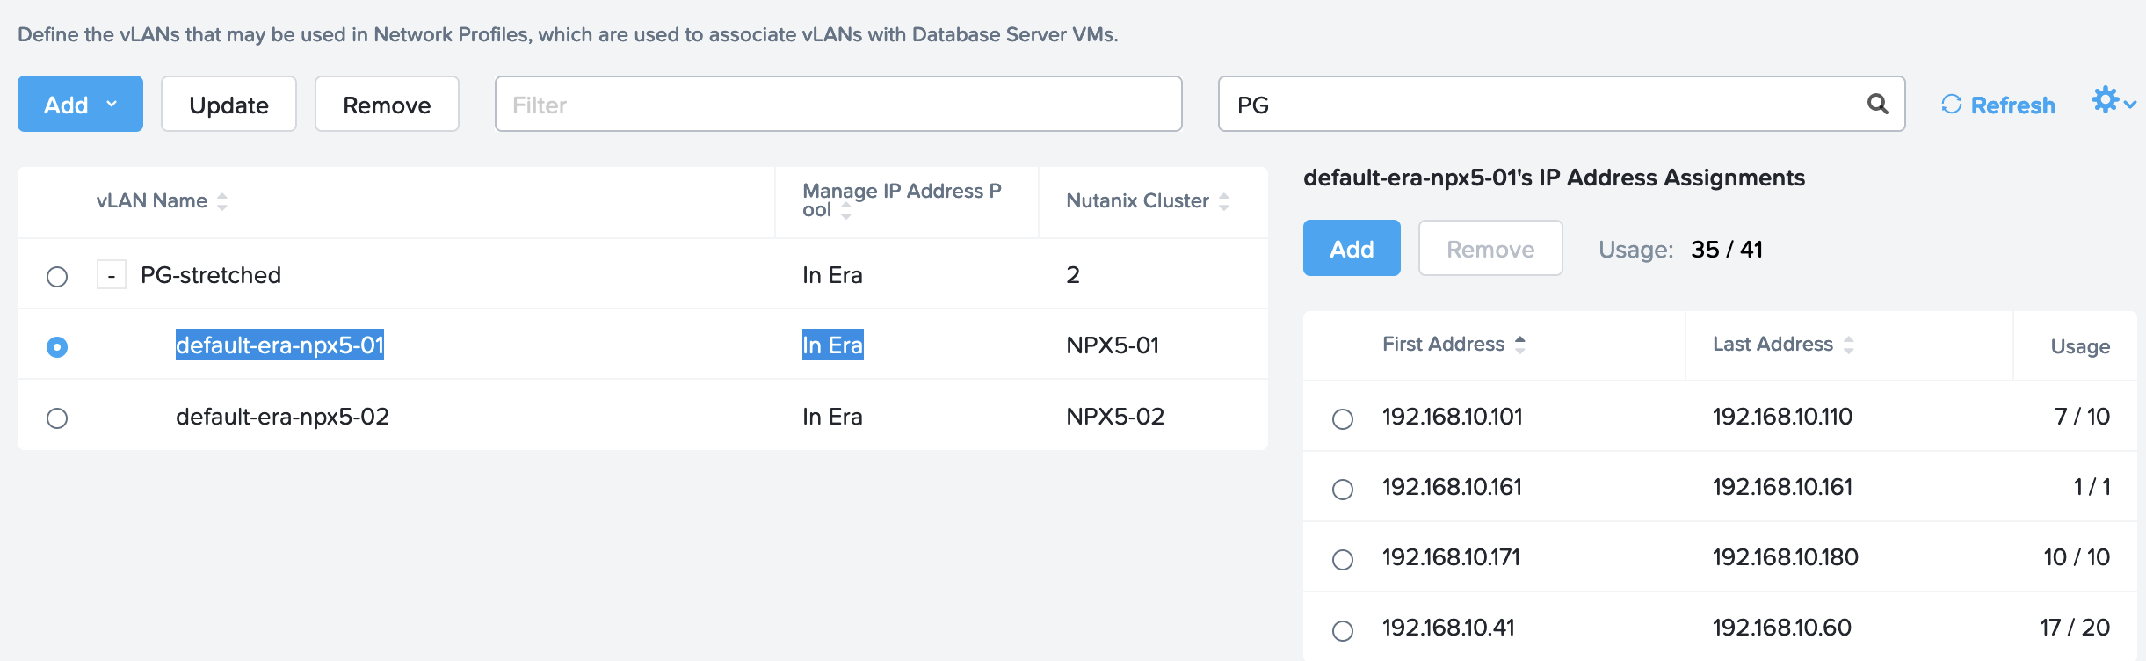Select the 192.168.10.41 address range radio
Viewport: 2146px width, 661px height.
[x=1343, y=630]
